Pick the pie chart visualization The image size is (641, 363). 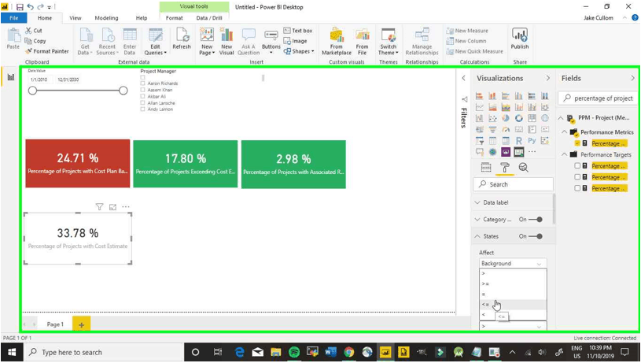(506, 118)
